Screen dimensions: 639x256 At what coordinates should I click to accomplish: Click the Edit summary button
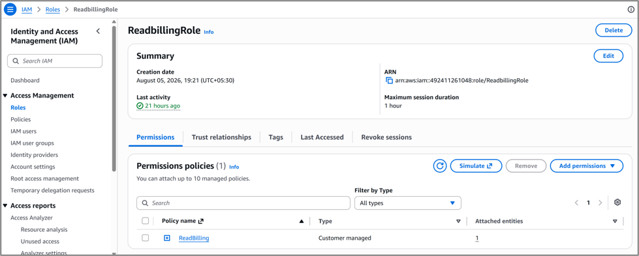pyautogui.click(x=608, y=56)
